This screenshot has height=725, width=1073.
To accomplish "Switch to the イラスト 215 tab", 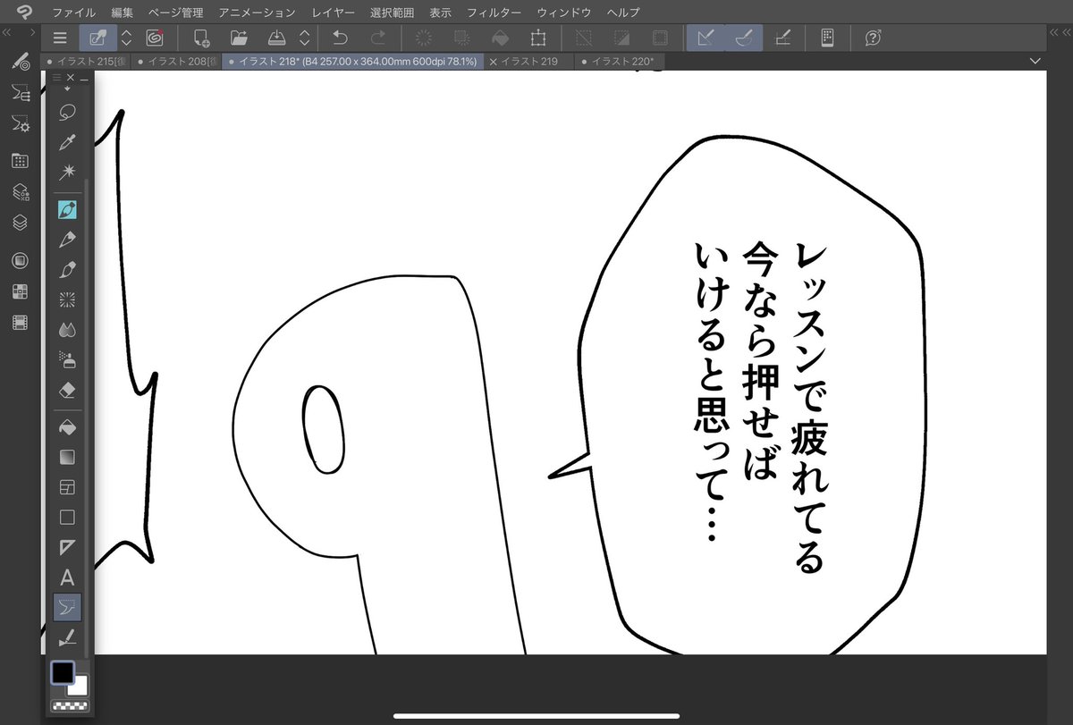I will pos(86,62).
